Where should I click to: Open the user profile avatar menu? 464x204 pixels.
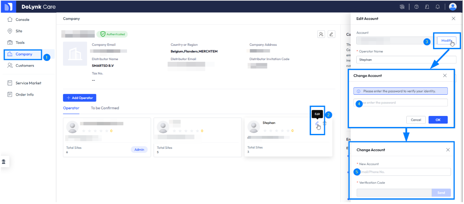(x=453, y=7)
